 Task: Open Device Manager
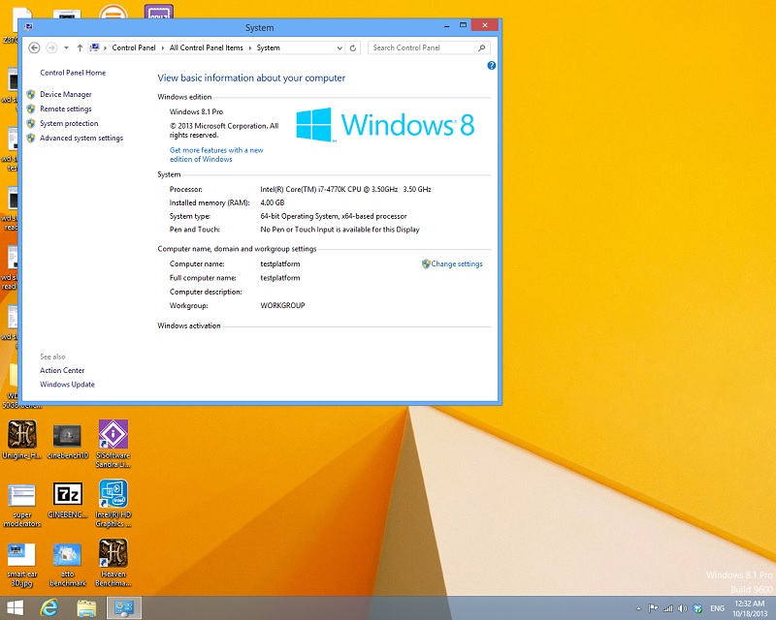(66, 94)
